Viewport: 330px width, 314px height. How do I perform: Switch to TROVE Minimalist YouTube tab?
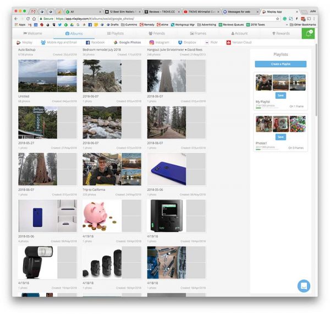[x=202, y=12]
